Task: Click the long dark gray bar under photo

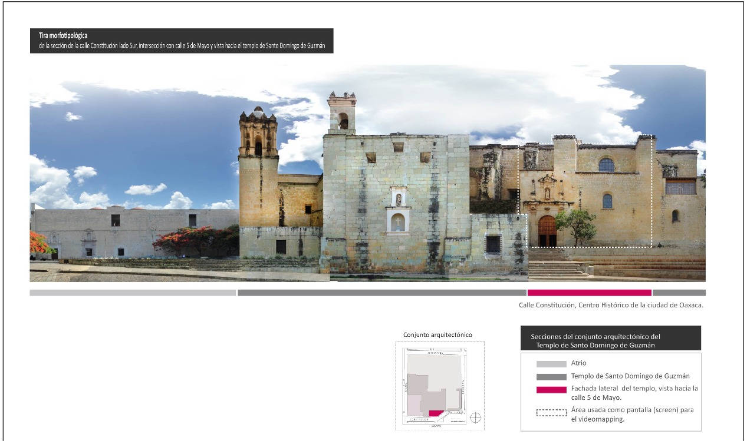Action: click(382, 293)
